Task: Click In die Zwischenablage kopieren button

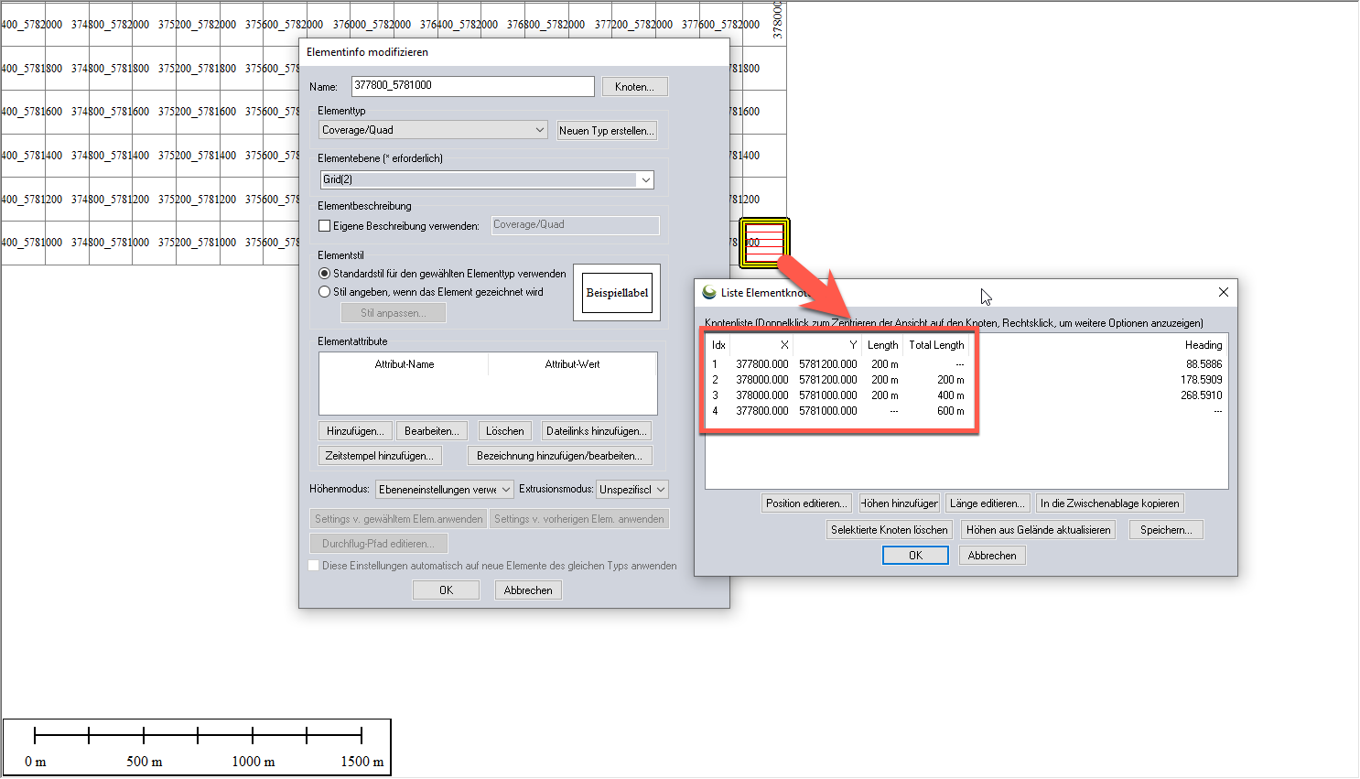Action: coord(1109,503)
